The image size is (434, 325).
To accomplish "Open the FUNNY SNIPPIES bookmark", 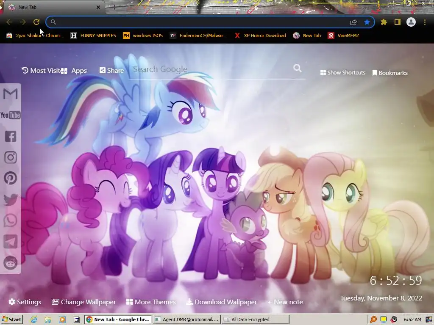I will point(93,36).
